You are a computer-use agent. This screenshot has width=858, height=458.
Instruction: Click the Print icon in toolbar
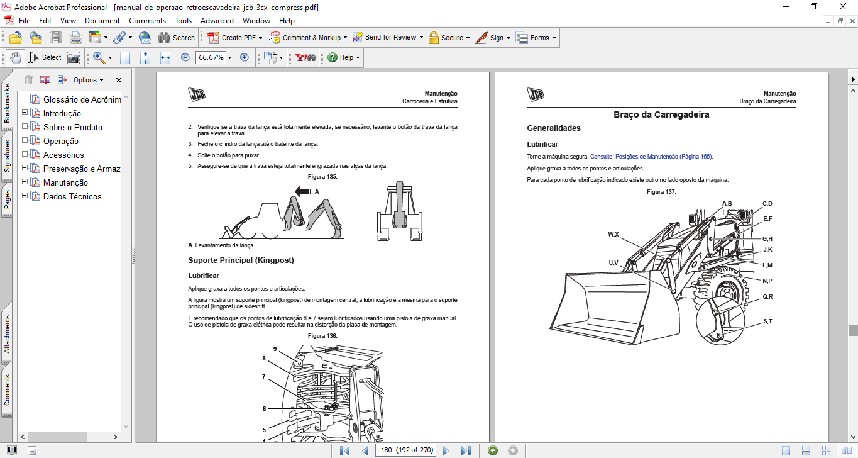click(75, 38)
